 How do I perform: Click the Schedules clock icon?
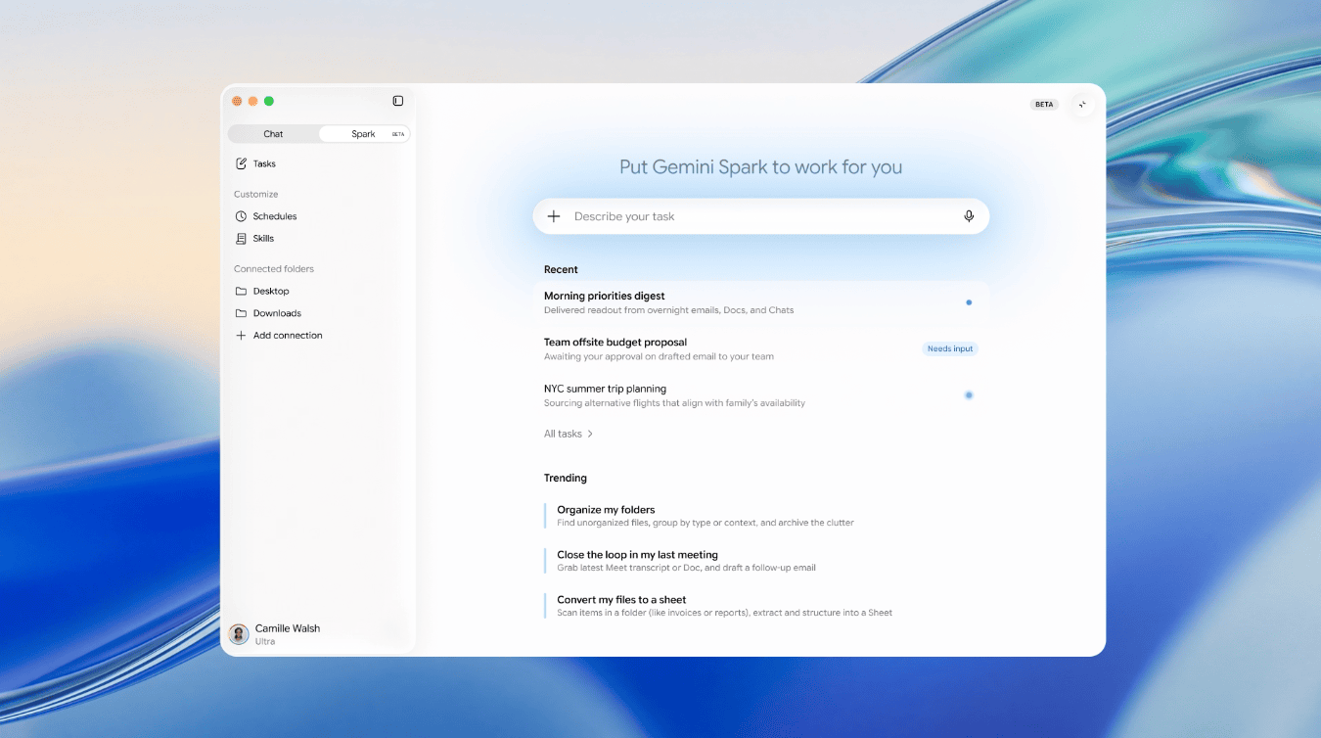pyautogui.click(x=242, y=216)
